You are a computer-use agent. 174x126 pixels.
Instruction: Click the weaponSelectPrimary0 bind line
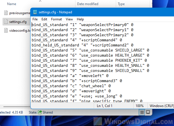[x=82, y=25]
